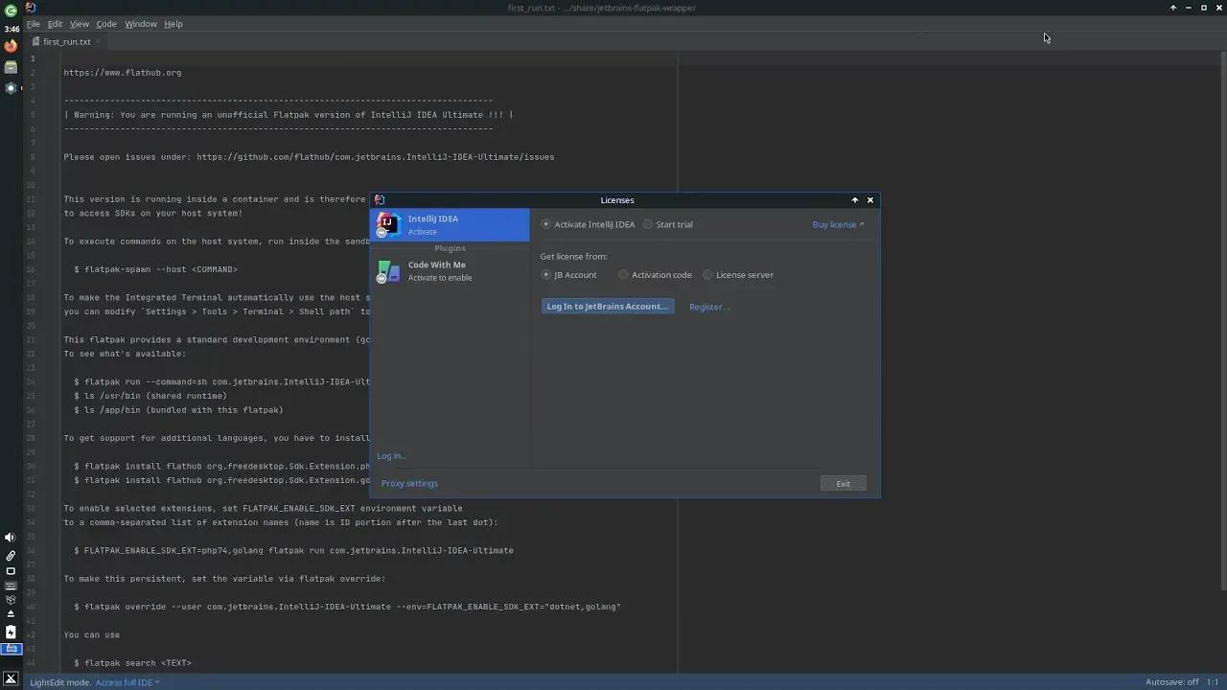
Task: Click the JetBrains icon in the Licenses title bar
Action: [380, 199]
